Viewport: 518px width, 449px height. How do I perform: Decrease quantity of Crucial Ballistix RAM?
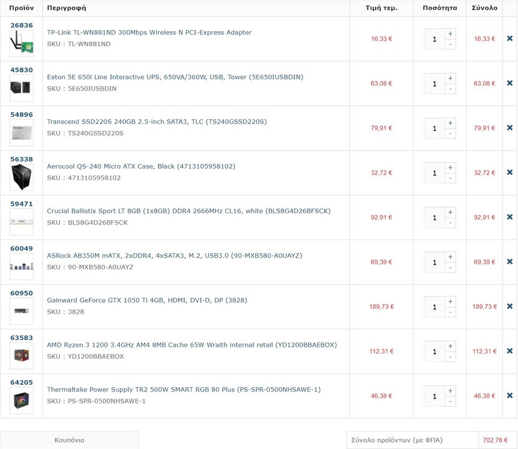pos(450,223)
